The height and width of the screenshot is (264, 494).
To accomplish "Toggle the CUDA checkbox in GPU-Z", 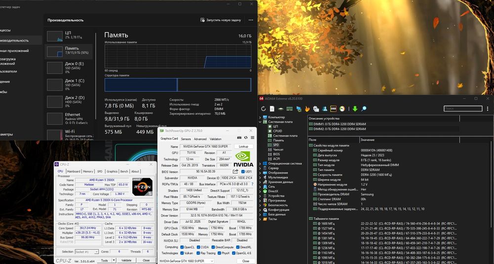I will 199,247.
